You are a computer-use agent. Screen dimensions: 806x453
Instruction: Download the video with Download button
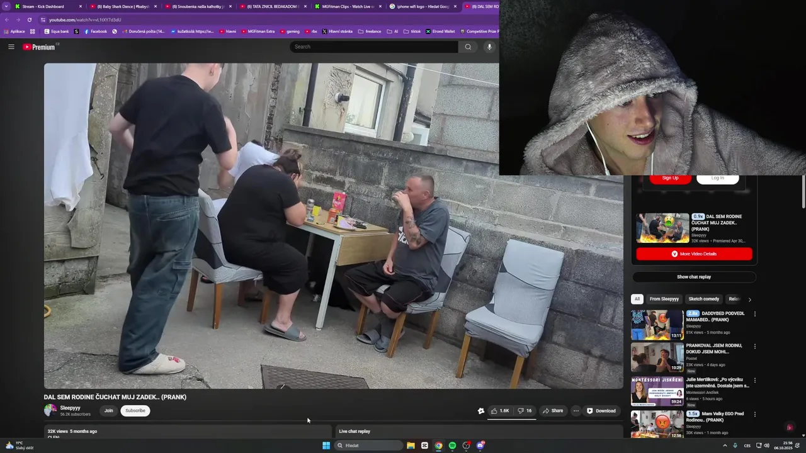tap(601, 411)
